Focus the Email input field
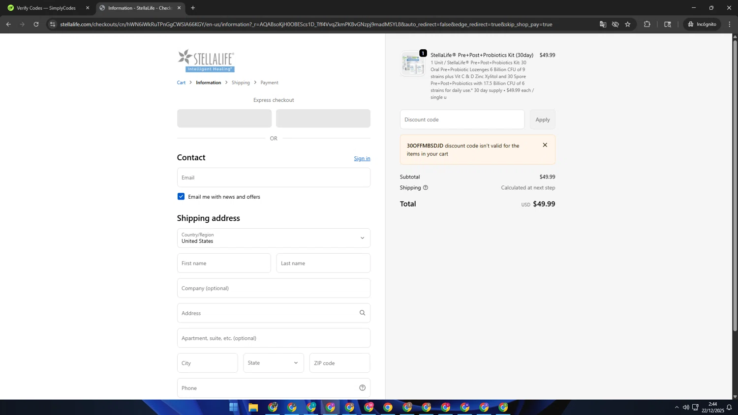This screenshot has height=415, width=738. point(274,178)
